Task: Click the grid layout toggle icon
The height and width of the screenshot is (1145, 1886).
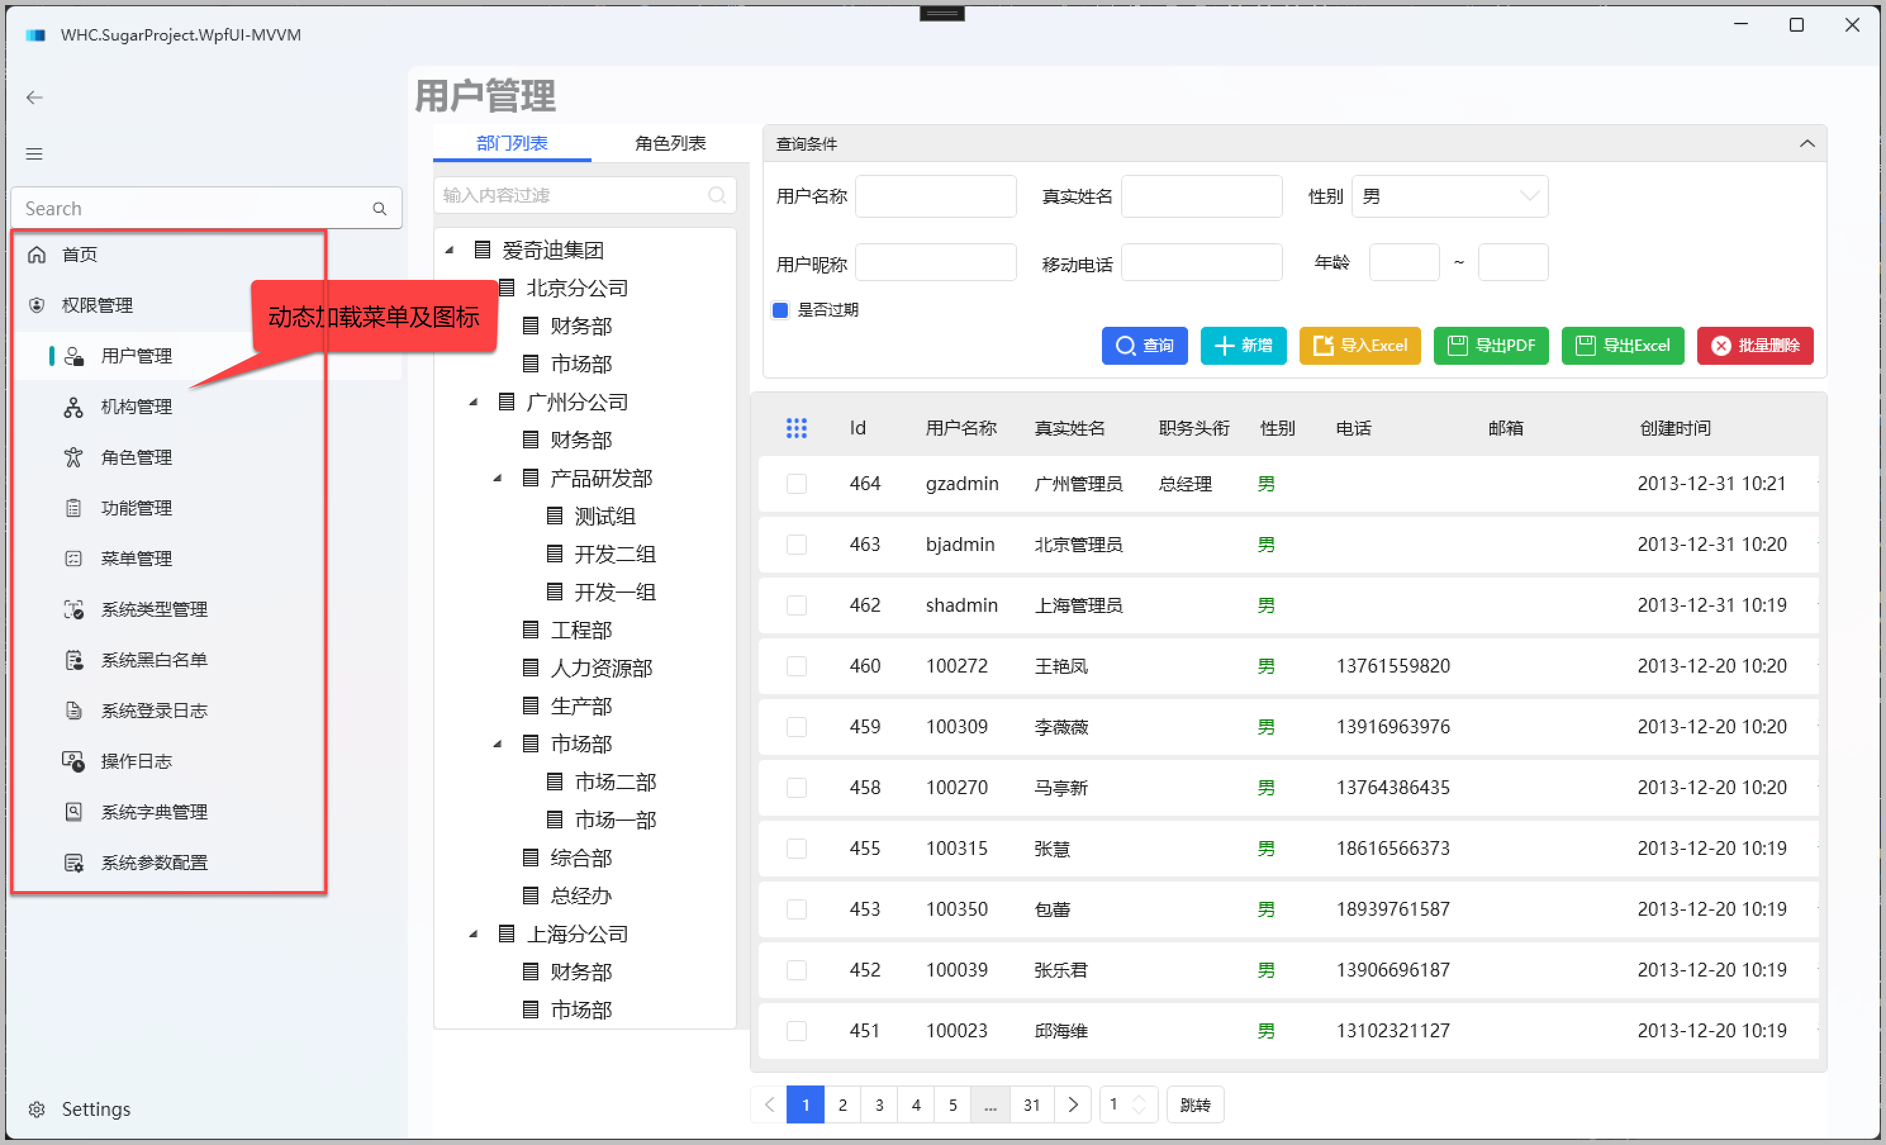Action: 796,427
